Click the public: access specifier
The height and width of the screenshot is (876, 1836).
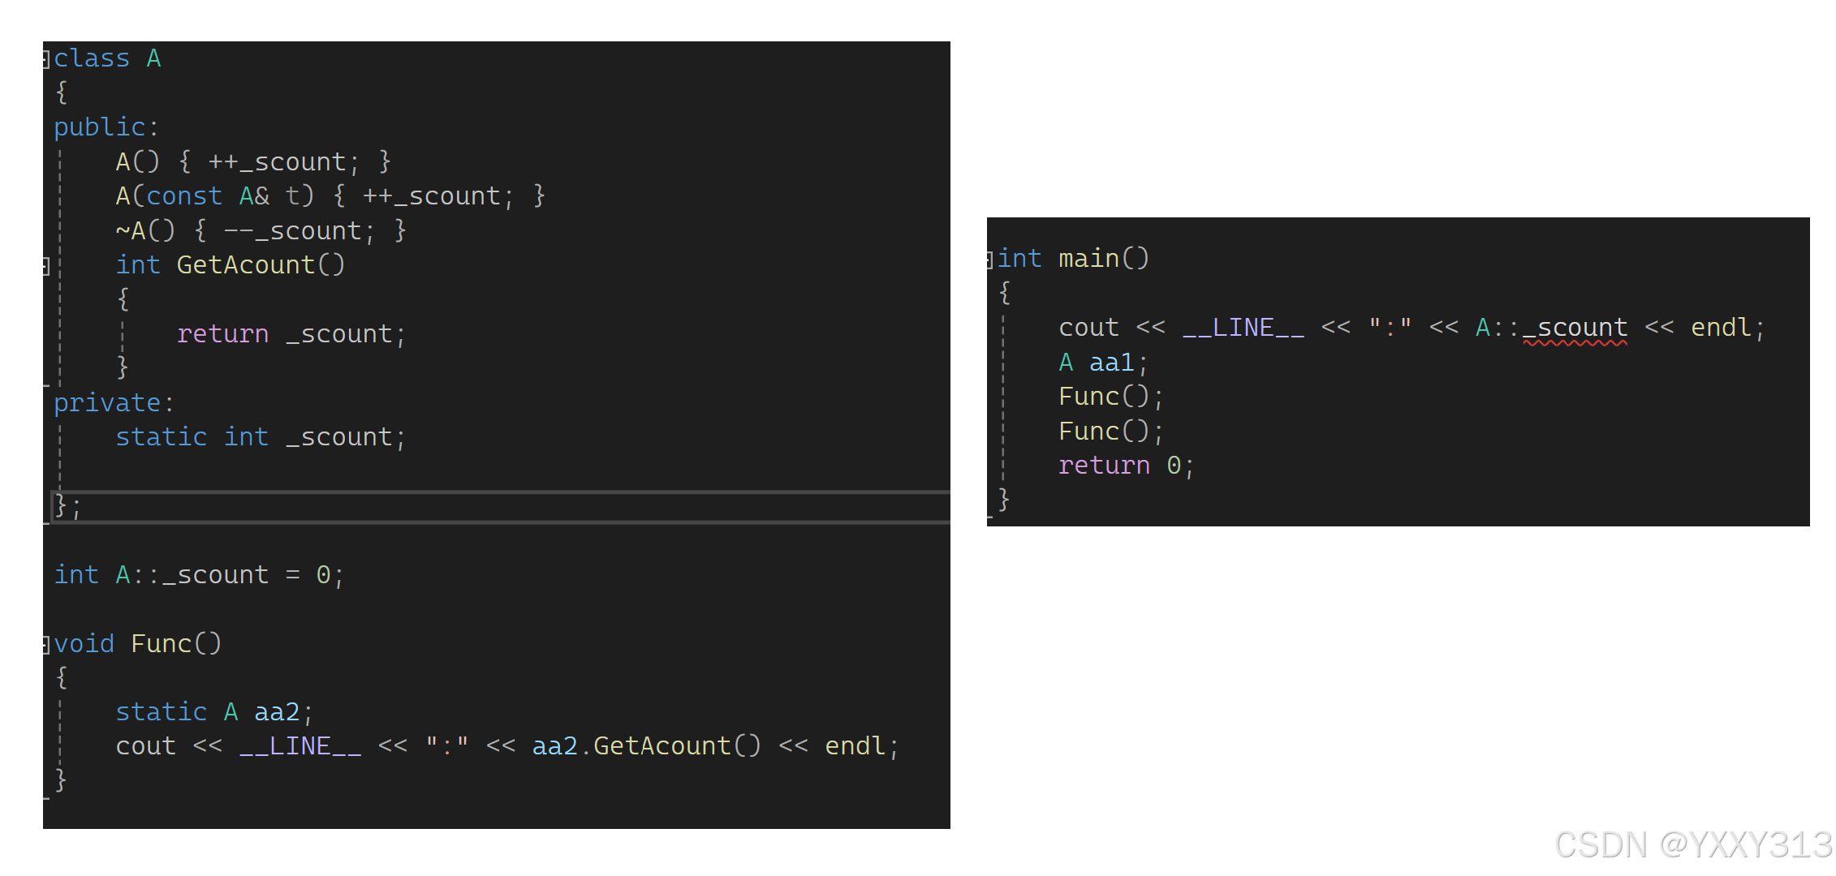[x=106, y=127]
